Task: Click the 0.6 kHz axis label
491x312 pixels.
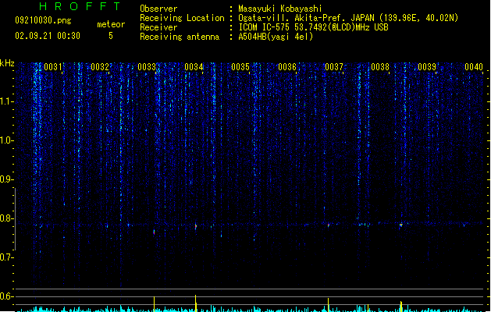Action: click(6, 296)
